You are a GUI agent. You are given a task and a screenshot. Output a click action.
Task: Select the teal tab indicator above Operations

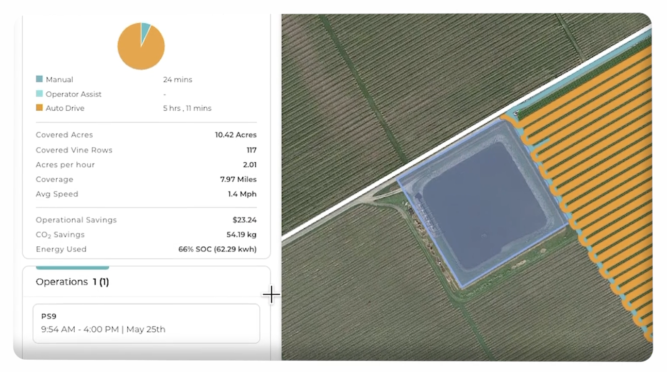coord(72,268)
